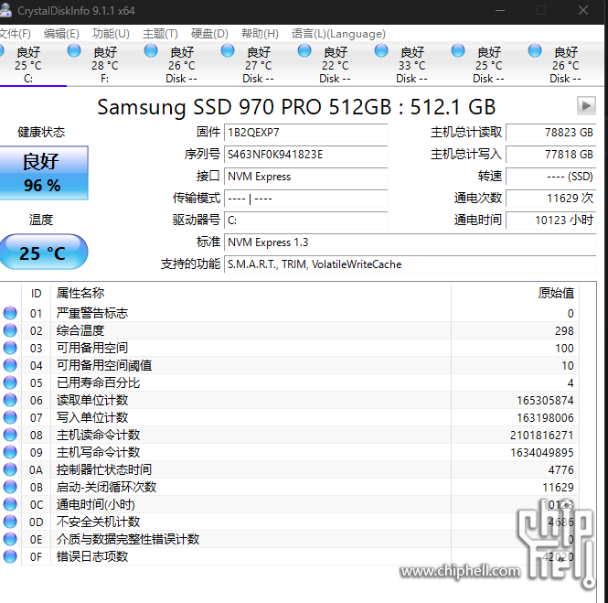This screenshot has width=608, height=603.
Task: Open the 编辑(E) menu
Action: [x=61, y=34]
